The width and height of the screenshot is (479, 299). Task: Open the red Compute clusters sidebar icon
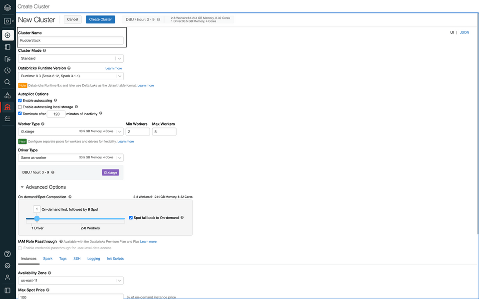coord(7,107)
